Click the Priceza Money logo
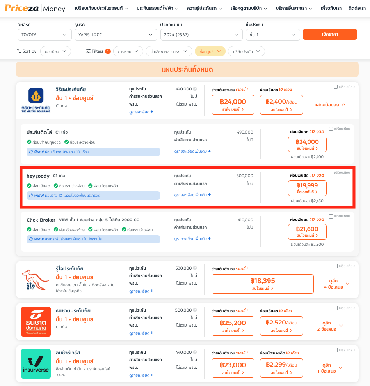The width and height of the screenshot is (370, 386). click(35, 8)
